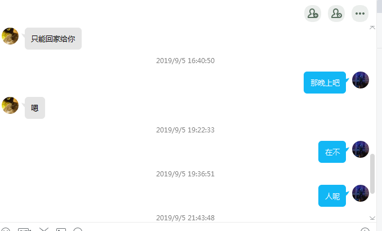Jump to top with the scroll-up arrow

(372, 27)
